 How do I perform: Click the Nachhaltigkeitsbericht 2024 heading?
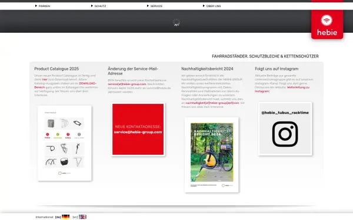tap(207, 69)
